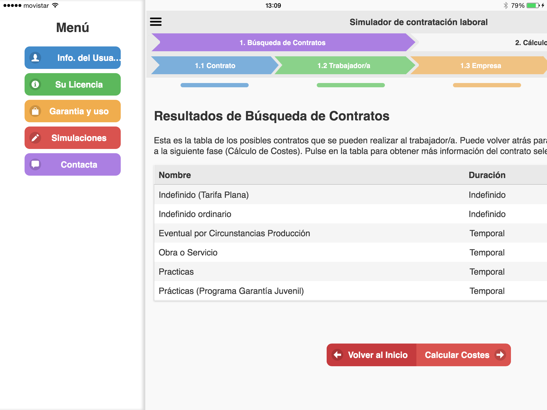The width and height of the screenshot is (547, 410).
Task: Click the left arrow icon in Volver al Inicio
Action: tap(338, 355)
